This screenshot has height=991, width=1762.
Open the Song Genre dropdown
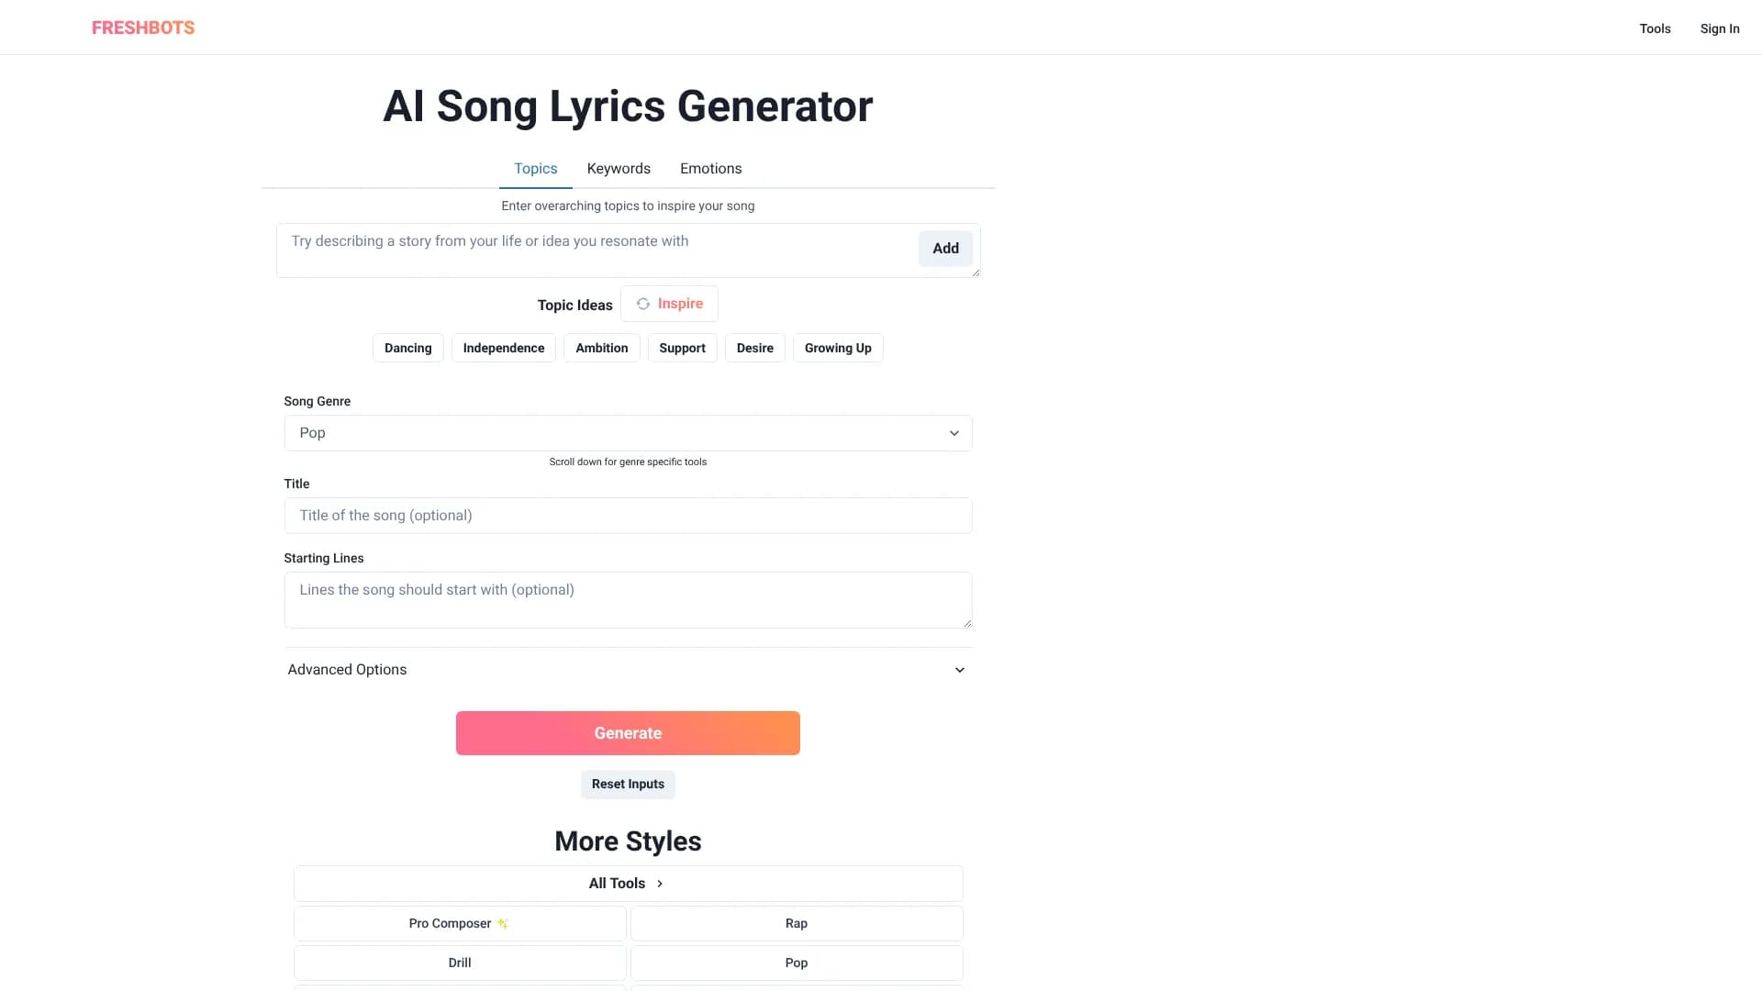pyautogui.click(x=628, y=433)
